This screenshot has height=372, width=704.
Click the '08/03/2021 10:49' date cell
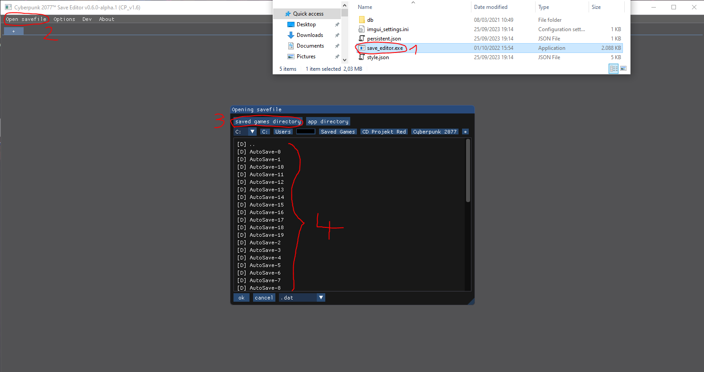(x=494, y=20)
